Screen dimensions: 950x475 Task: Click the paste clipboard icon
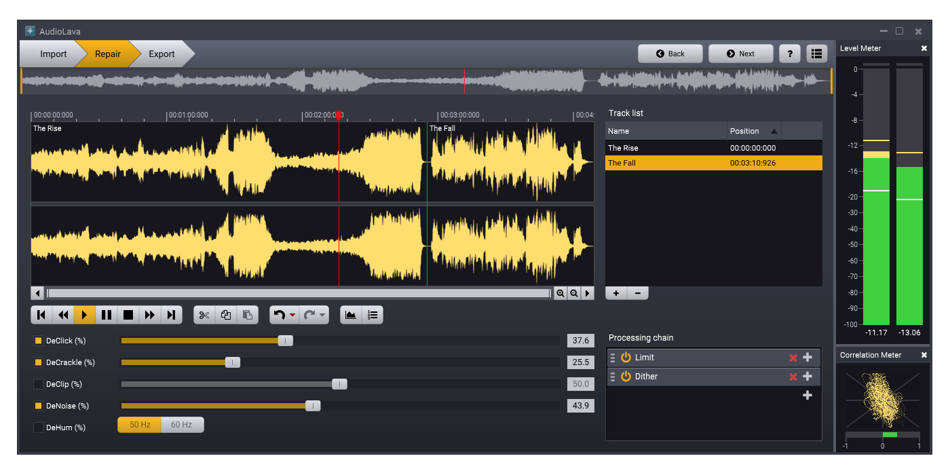248,315
